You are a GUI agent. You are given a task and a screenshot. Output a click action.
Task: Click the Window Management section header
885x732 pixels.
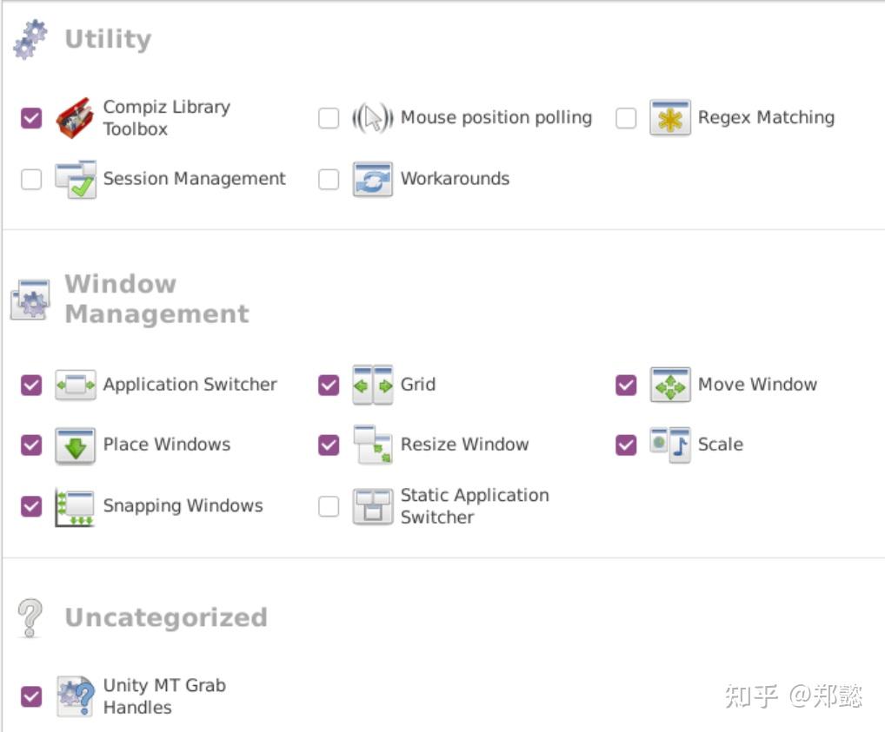156,299
